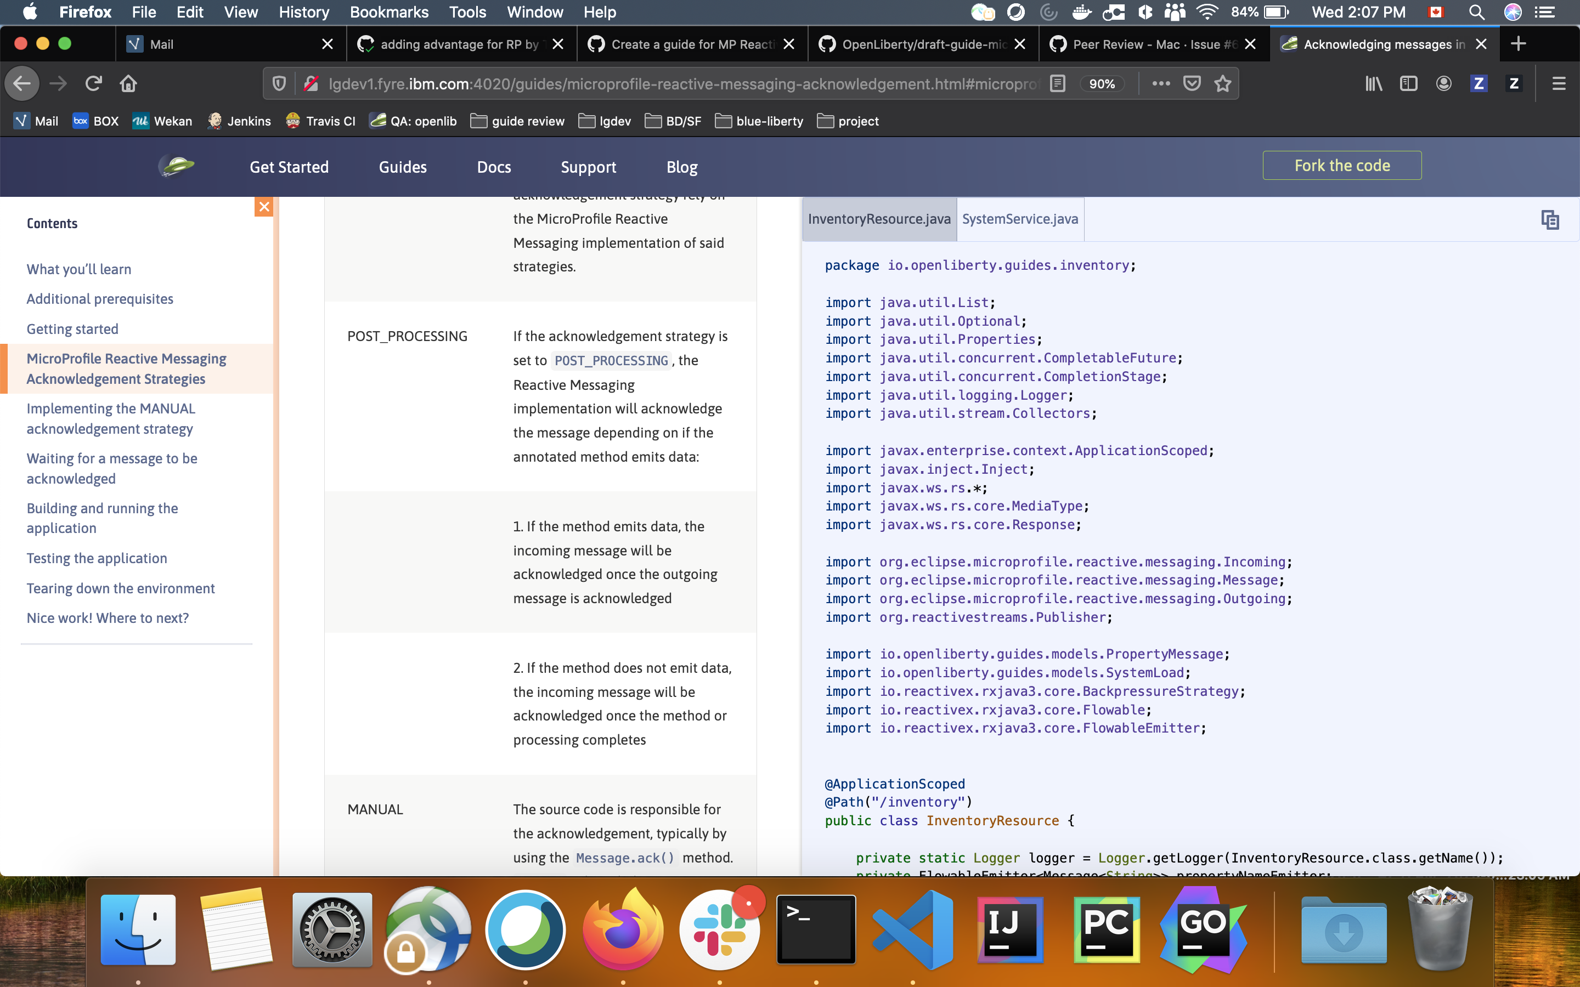Click Save to Pocket icon

1192,83
